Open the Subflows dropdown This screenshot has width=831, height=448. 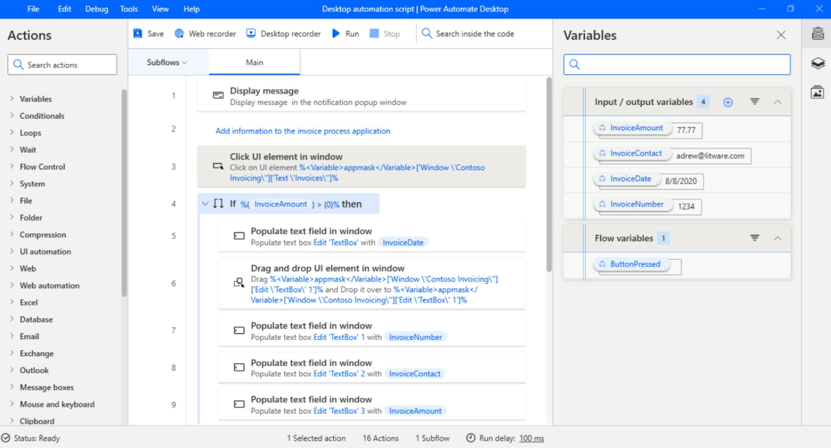(167, 62)
